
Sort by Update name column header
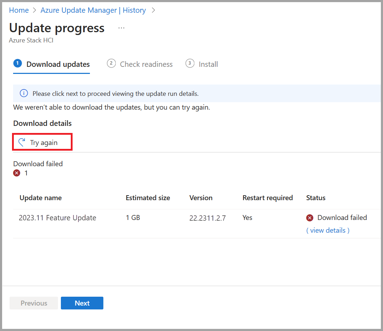(41, 198)
